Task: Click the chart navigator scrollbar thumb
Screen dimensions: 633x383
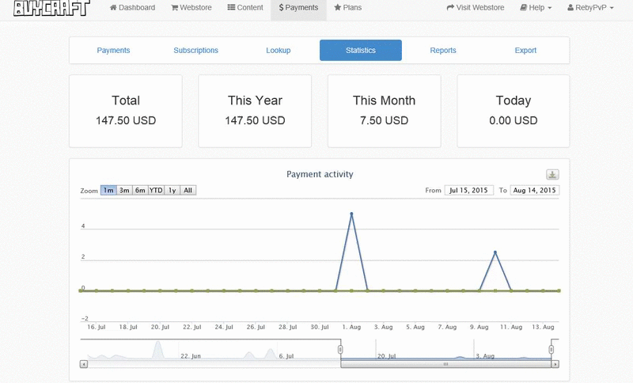Action: coord(445,364)
